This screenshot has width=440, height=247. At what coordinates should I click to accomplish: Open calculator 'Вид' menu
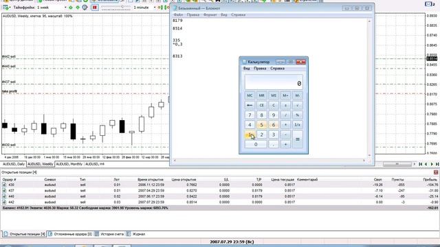pos(246,69)
